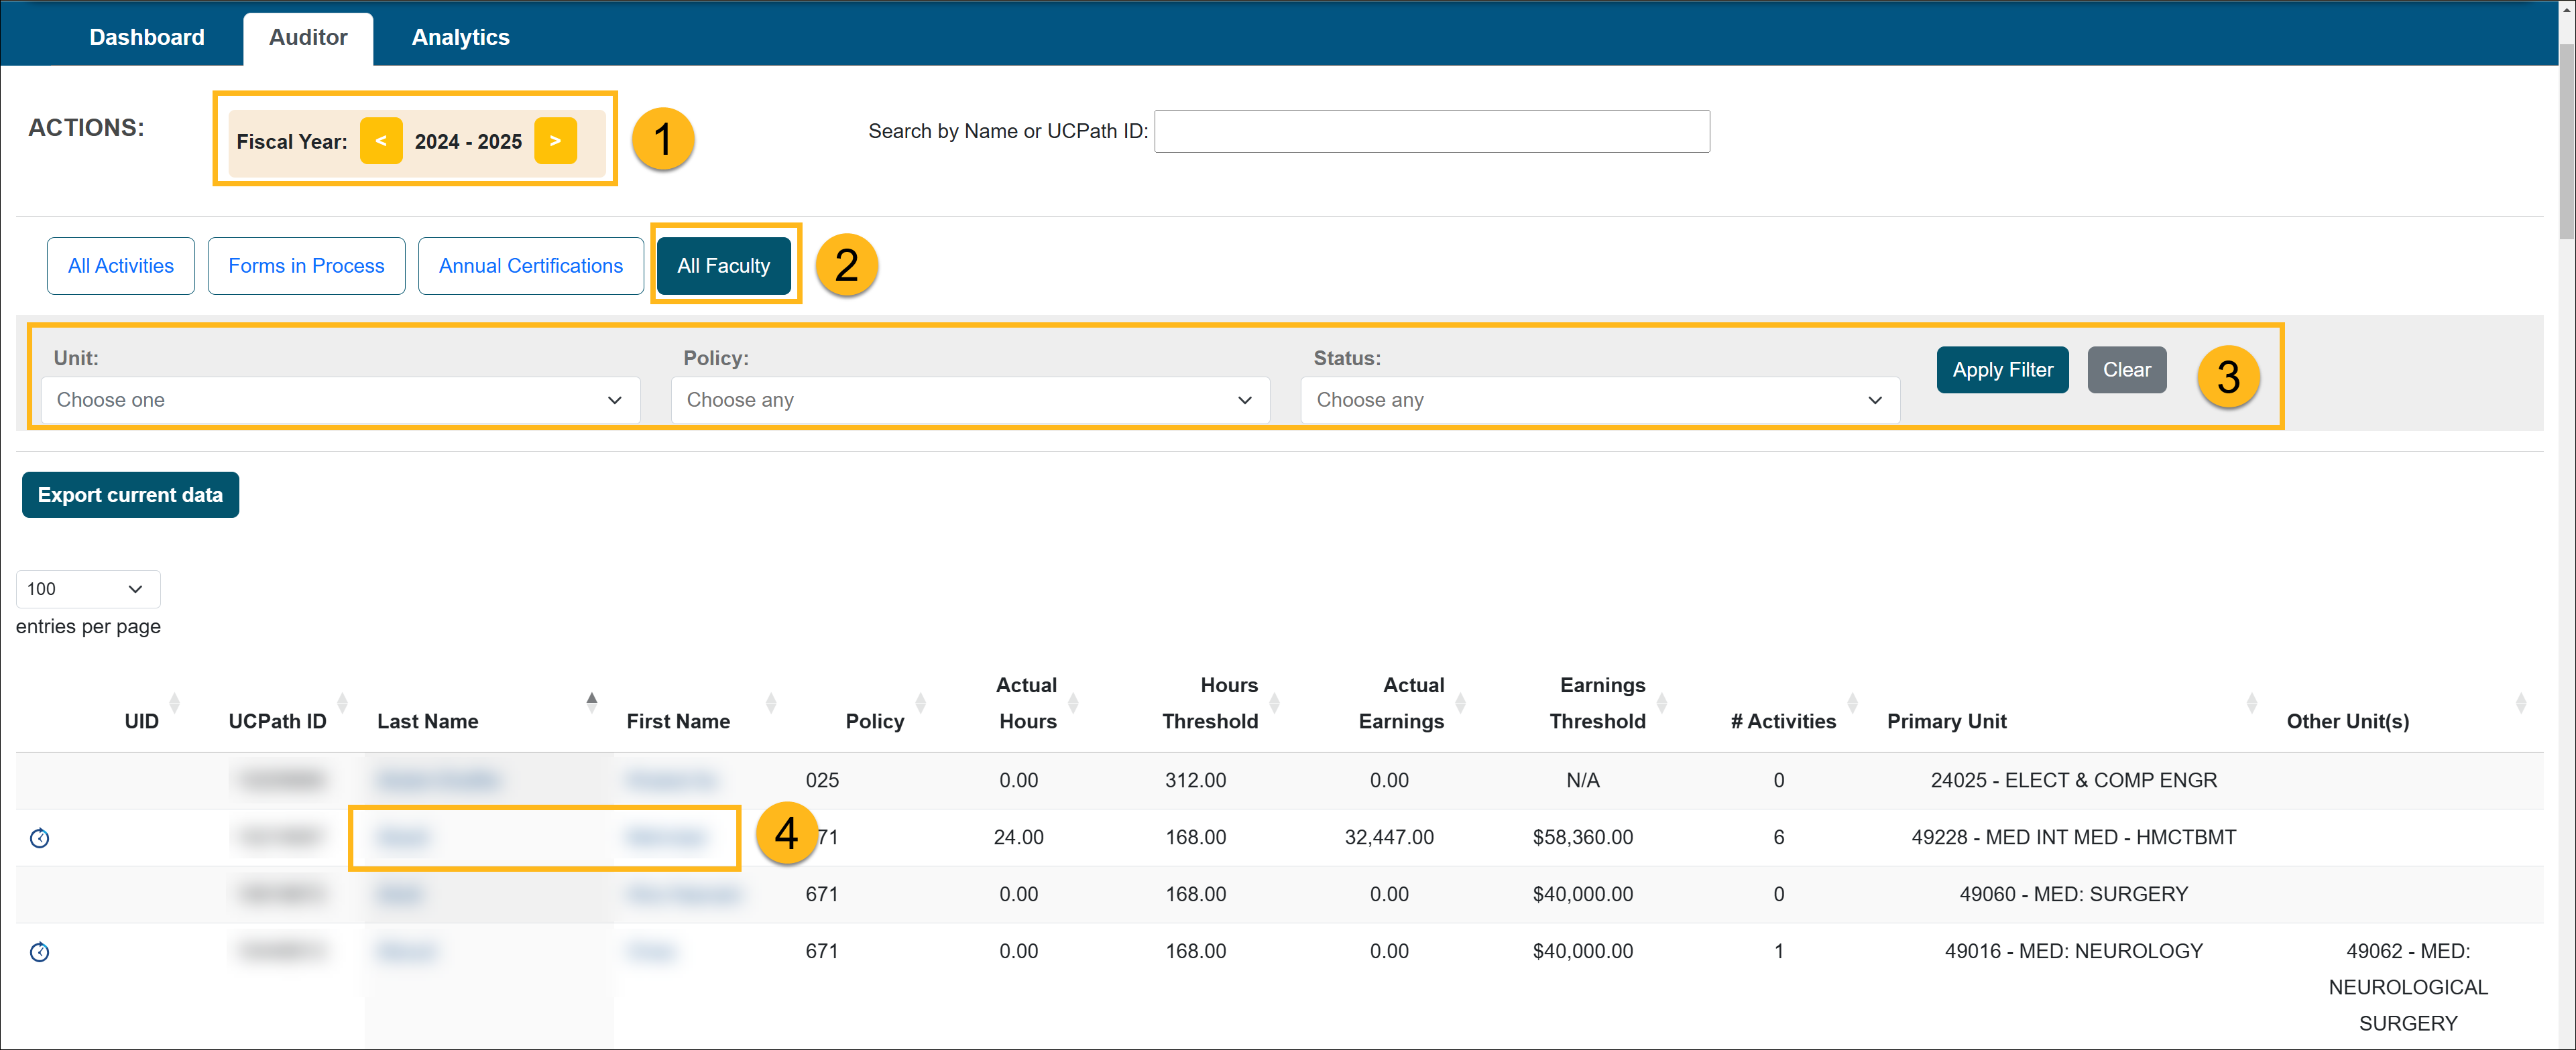Show All Activities view
Screen dimensions: 2576x1050
click(x=121, y=266)
